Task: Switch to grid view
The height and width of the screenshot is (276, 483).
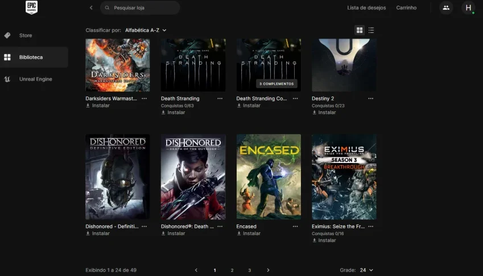Action: pos(360,30)
